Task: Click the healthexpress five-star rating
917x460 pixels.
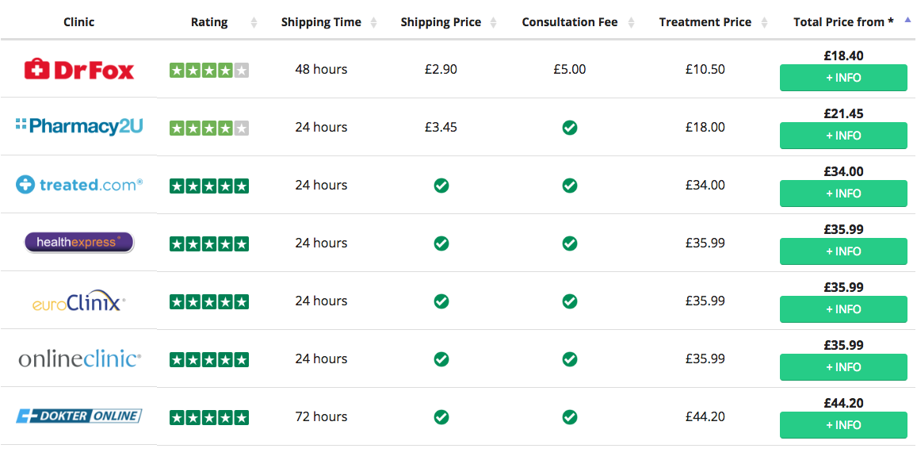Action: click(209, 243)
